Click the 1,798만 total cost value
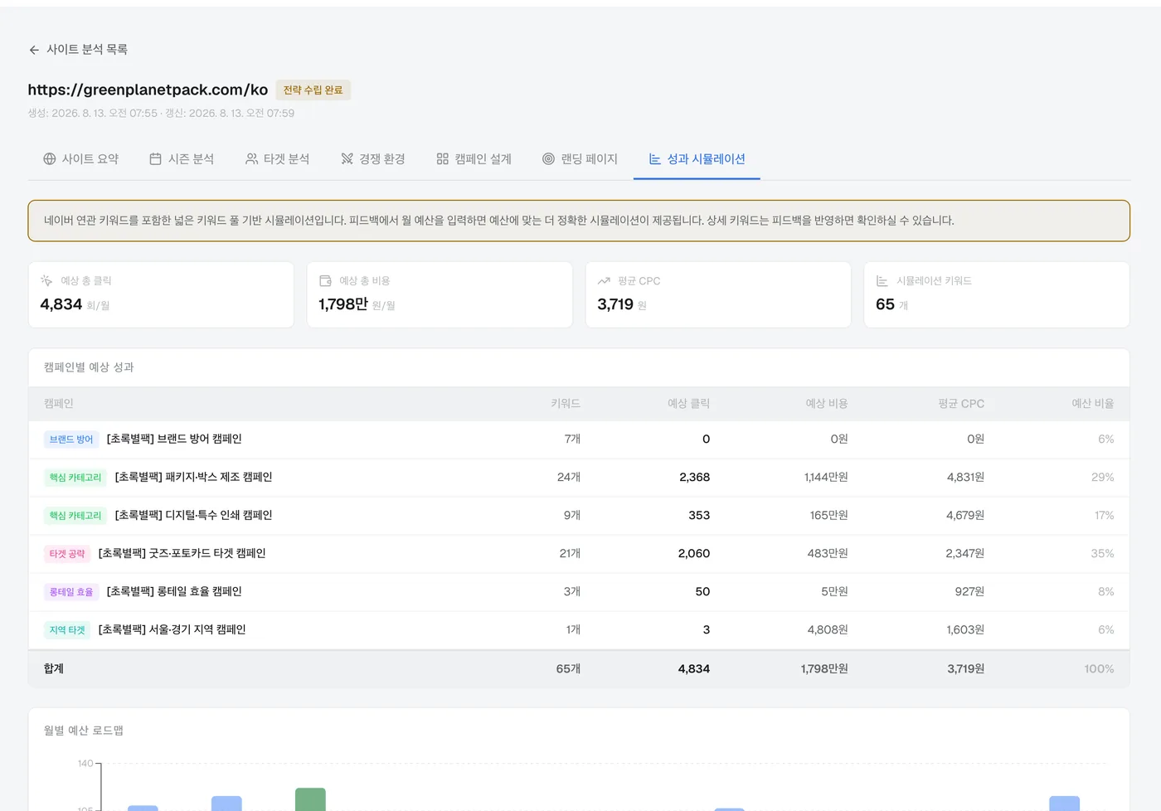 pyautogui.click(x=343, y=304)
